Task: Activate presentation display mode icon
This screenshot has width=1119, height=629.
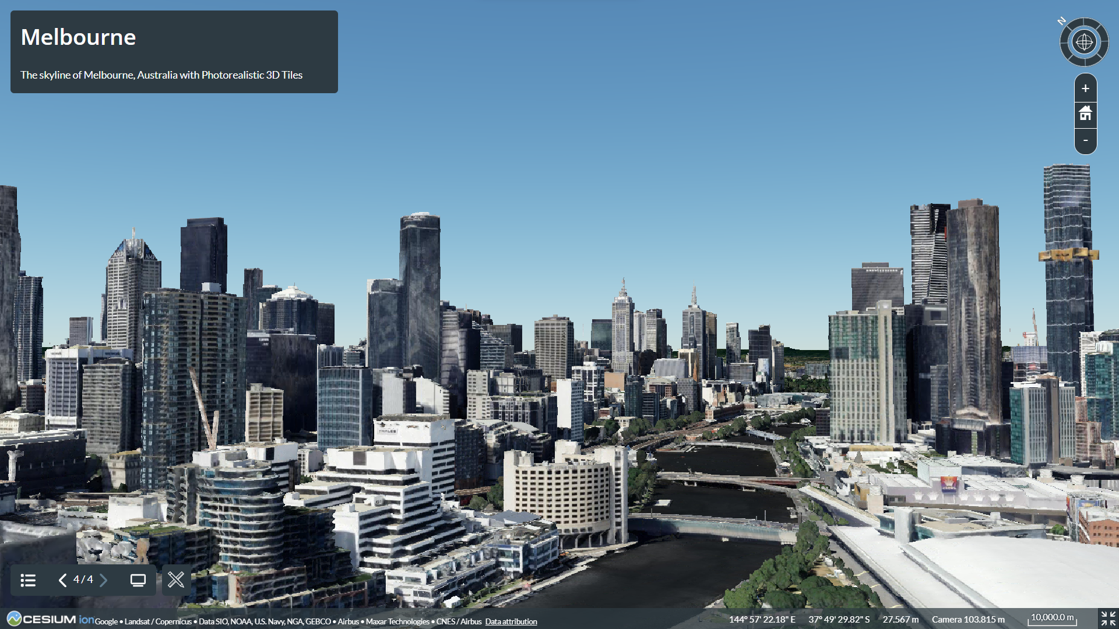Action: point(138,580)
